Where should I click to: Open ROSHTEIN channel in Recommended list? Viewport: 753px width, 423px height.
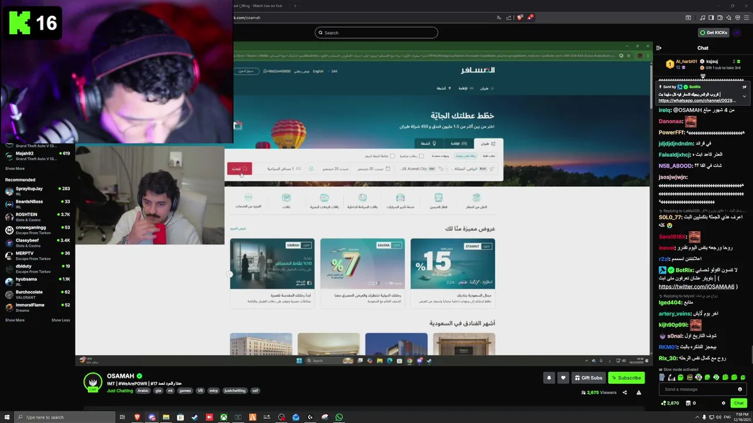(38, 217)
